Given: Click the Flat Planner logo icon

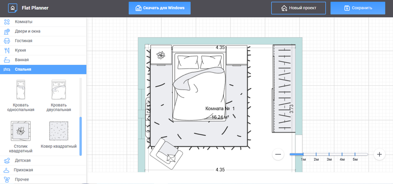Looking at the screenshot, I should pyautogui.click(x=12, y=8).
